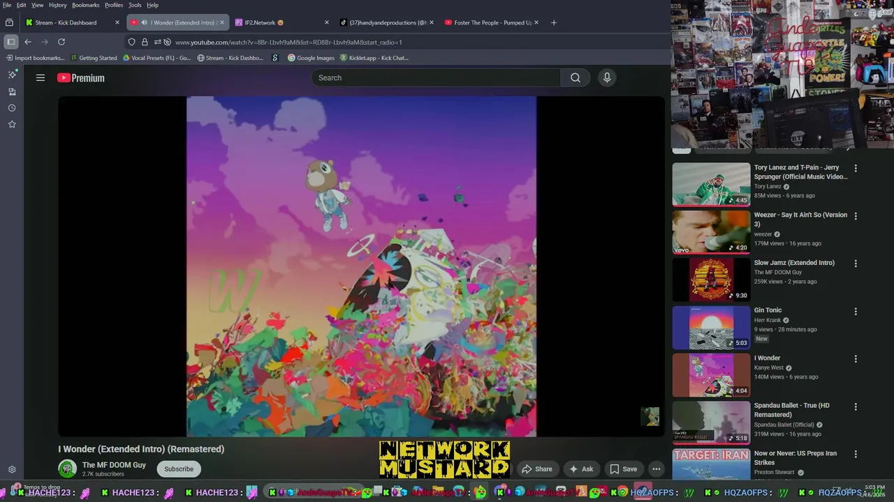894x502 pixels.
Task: Open tracking protection shield in address bar
Action: 131,42
